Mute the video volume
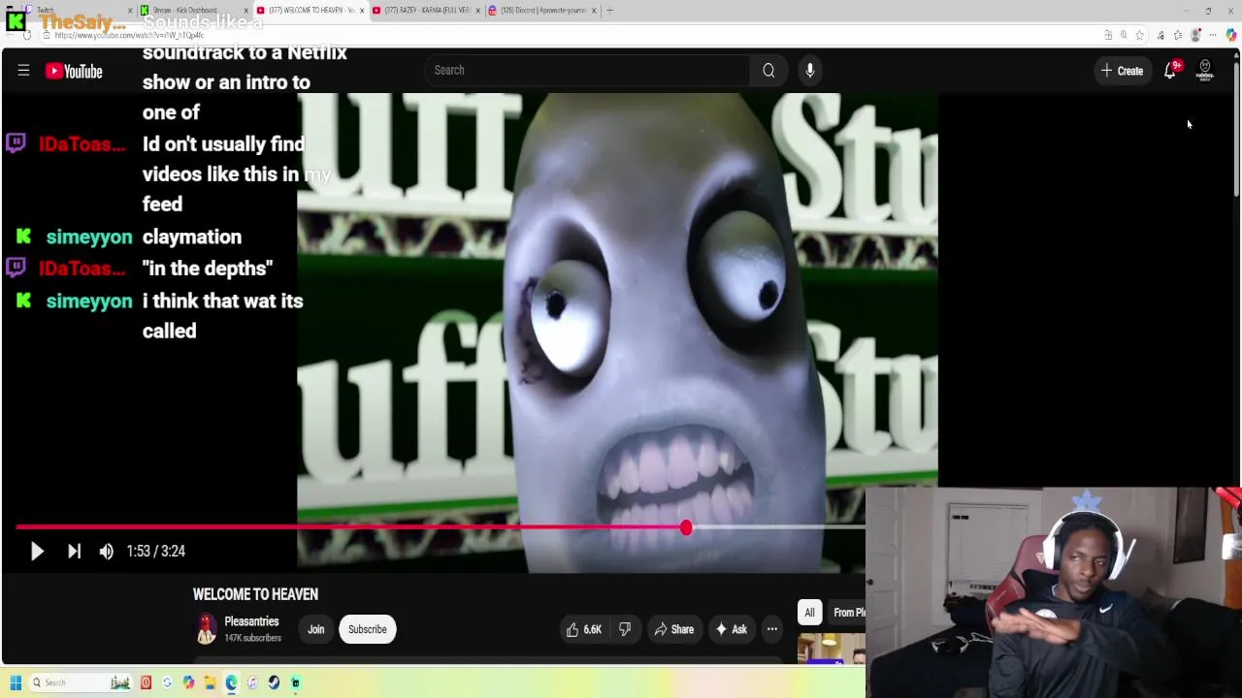The image size is (1242, 698). (107, 551)
